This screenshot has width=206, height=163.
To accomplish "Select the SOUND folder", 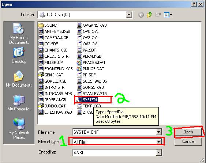I will [48, 25].
